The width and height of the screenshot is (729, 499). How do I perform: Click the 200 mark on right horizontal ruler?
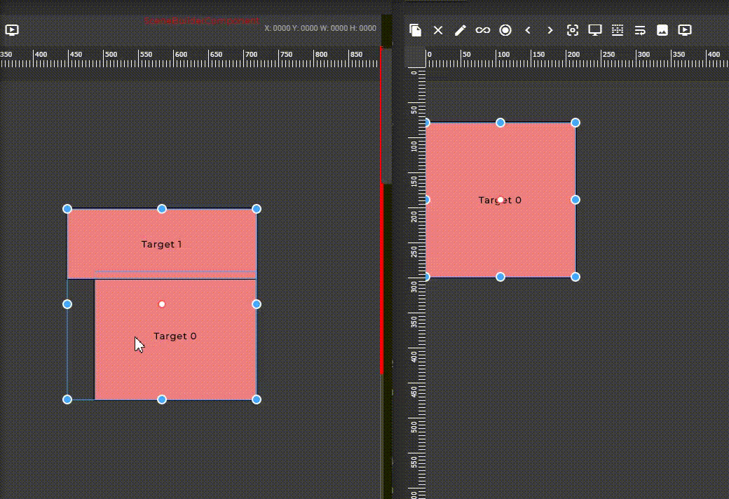click(x=573, y=55)
